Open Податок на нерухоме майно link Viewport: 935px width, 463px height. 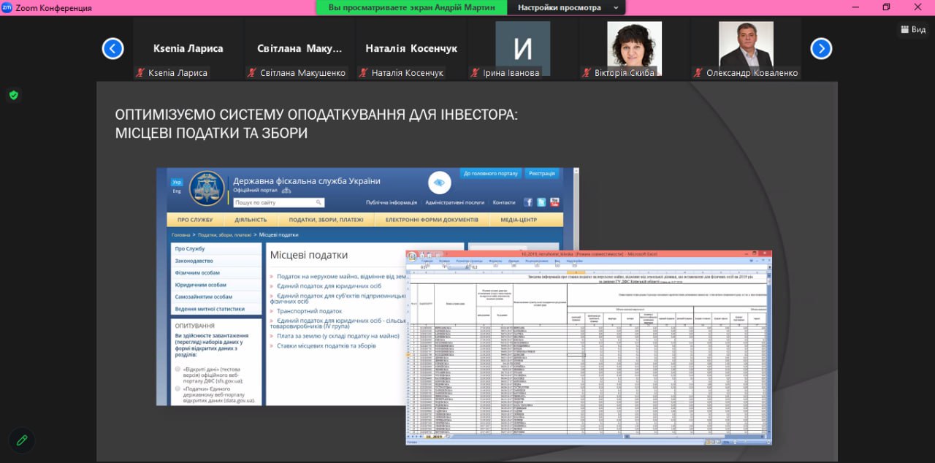click(x=340, y=277)
